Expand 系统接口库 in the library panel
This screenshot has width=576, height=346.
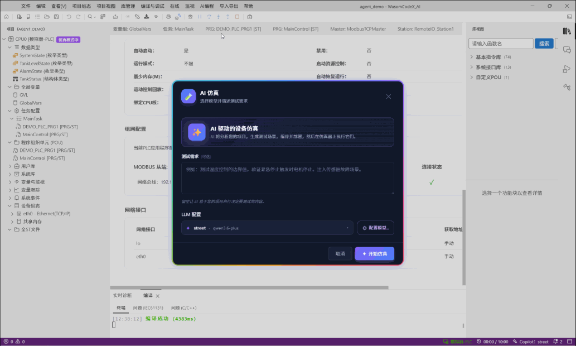pyautogui.click(x=472, y=68)
